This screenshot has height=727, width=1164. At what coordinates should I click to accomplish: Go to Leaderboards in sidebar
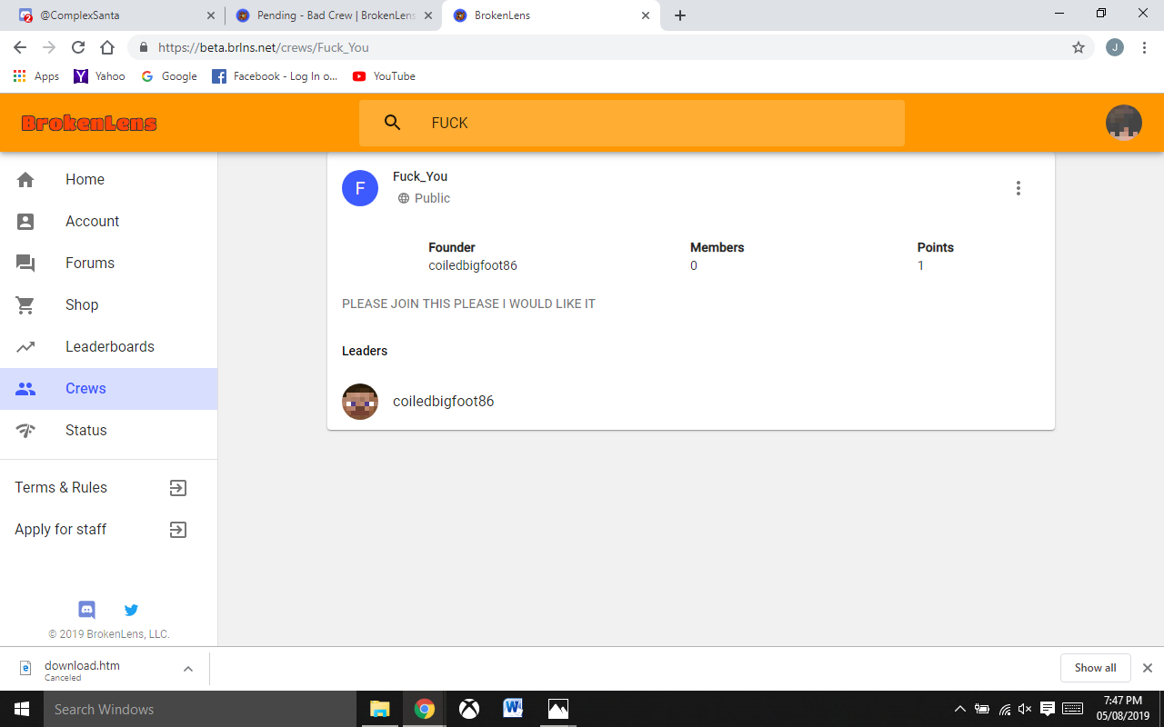click(x=109, y=346)
